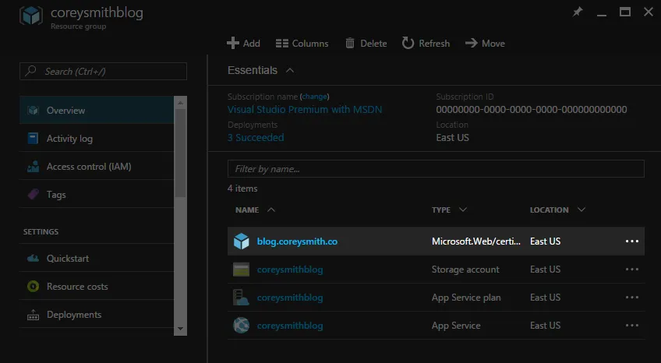Image resolution: width=661 pixels, height=363 pixels.
Task: Focus the Search (Ctrl+/) box
Action: (103, 71)
